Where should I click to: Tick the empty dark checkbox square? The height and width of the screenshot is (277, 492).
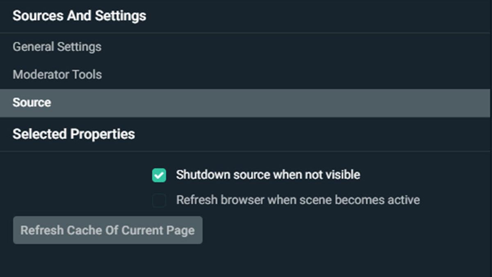[159, 201]
